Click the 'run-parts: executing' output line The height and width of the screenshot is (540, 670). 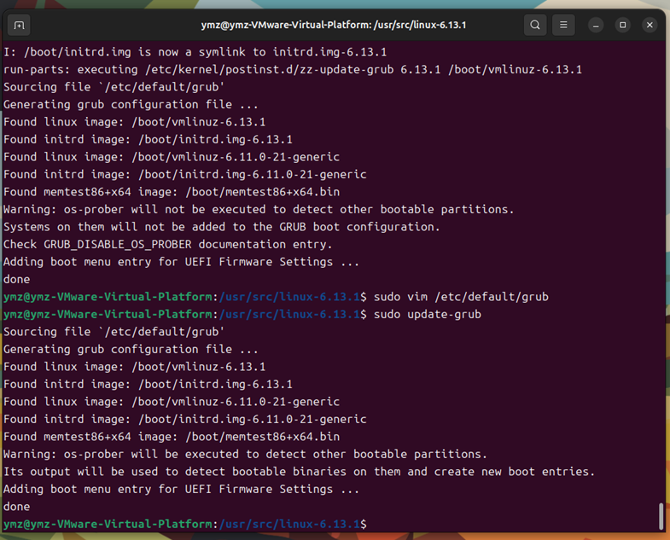[x=293, y=69]
